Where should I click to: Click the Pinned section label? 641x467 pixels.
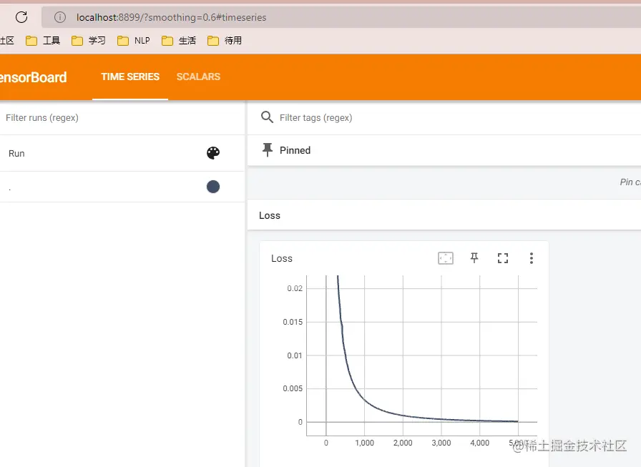295,150
